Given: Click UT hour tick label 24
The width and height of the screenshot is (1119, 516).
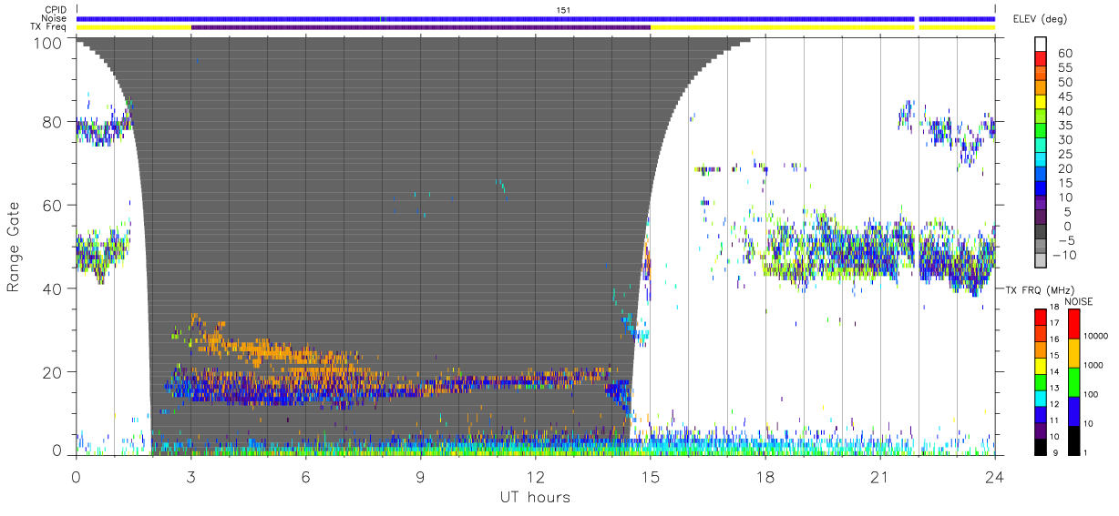Looking at the screenshot, I should point(995,475).
